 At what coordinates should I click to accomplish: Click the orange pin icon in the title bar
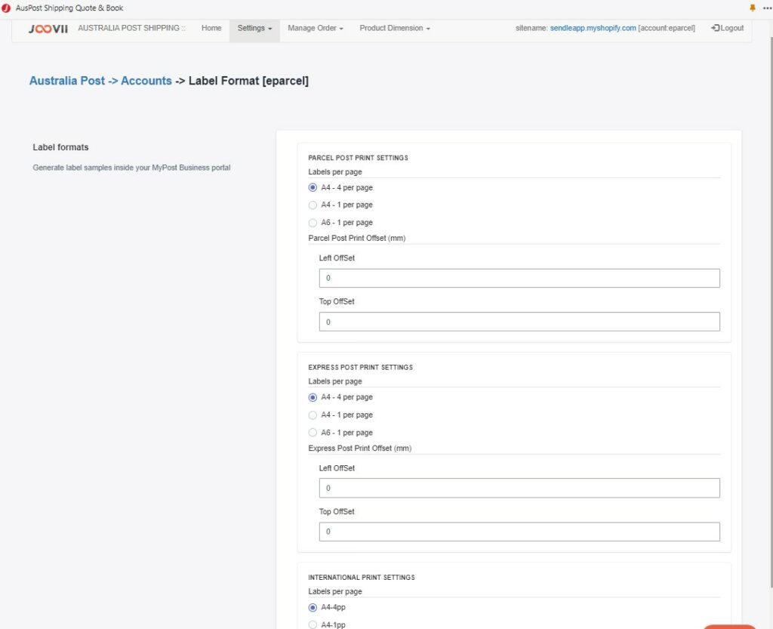point(753,8)
